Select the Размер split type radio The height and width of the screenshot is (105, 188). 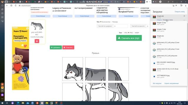click(x=111, y=22)
